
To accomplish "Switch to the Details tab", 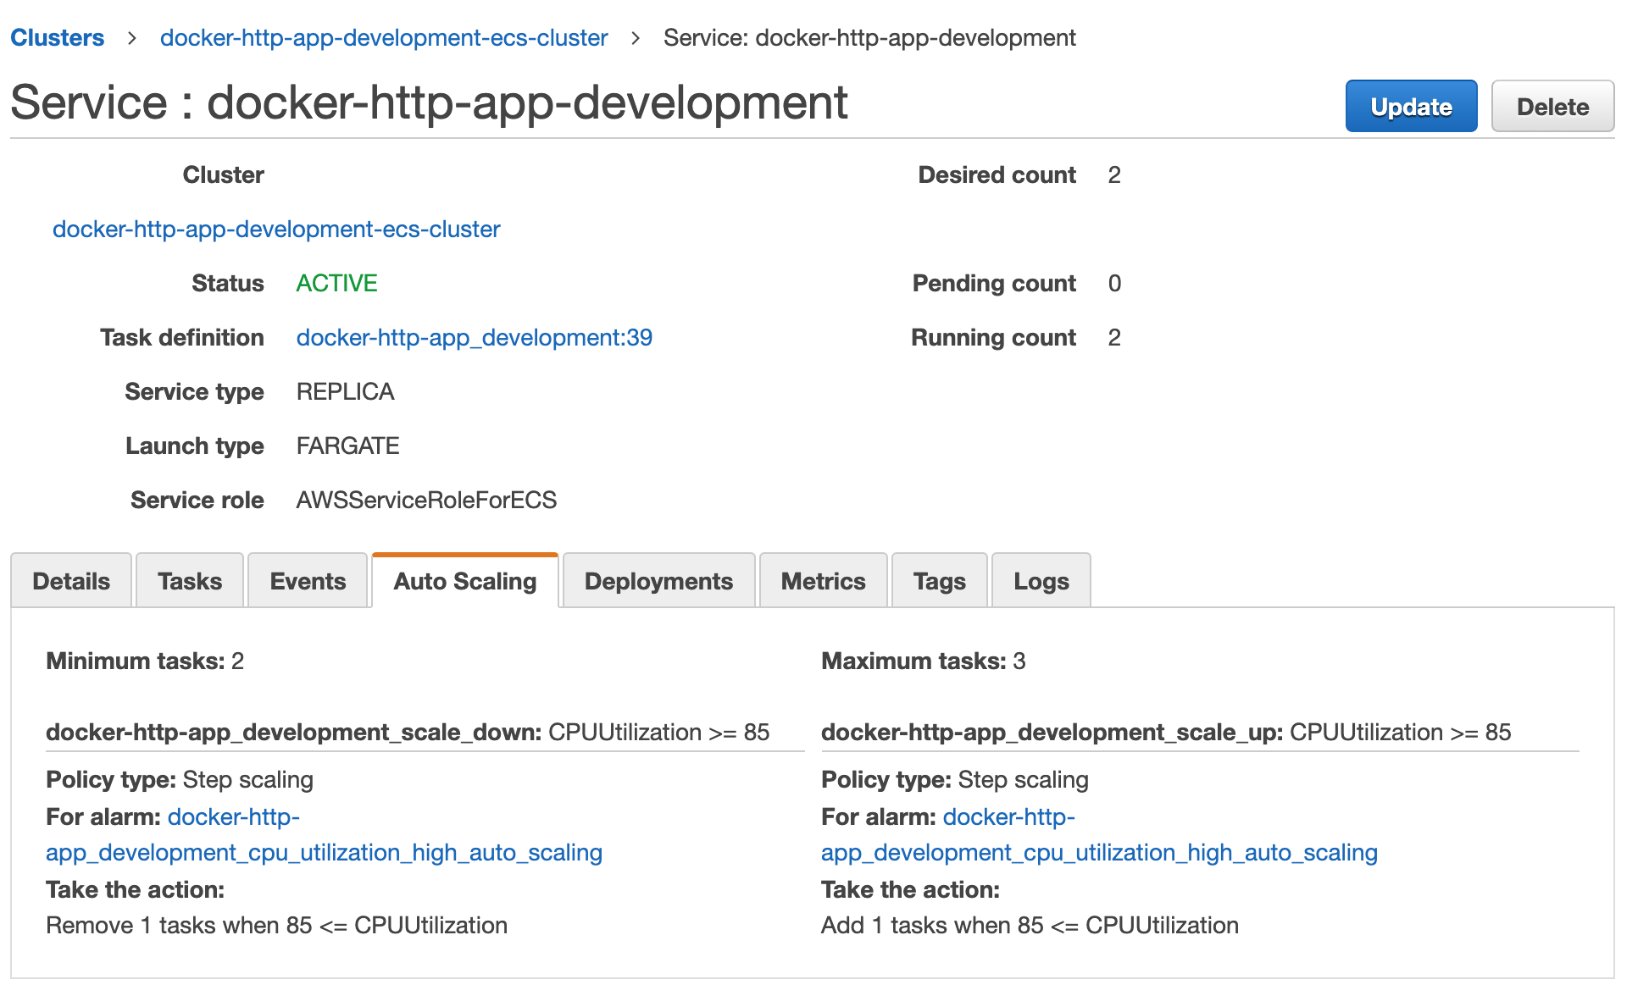I will pyautogui.click(x=71, y=581).
